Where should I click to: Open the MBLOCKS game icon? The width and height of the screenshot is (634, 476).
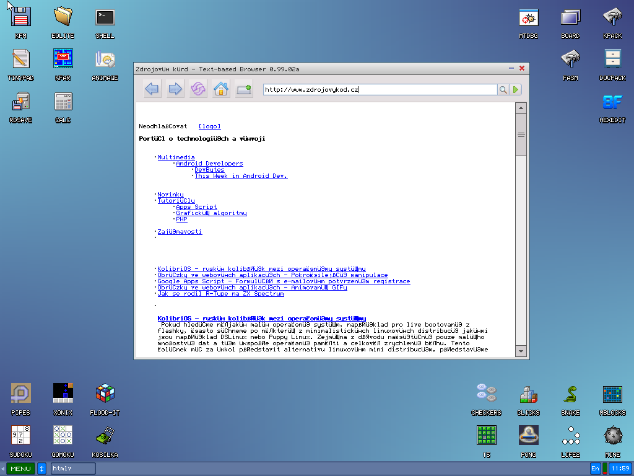coord(612,400)
